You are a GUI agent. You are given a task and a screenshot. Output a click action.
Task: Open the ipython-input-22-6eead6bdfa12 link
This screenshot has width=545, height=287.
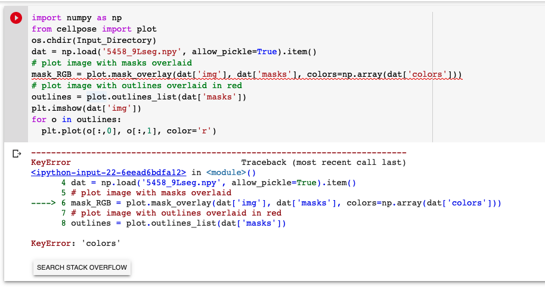(109, 173)
